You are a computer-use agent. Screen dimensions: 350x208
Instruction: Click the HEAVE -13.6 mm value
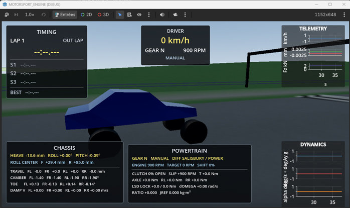(27, 155)
